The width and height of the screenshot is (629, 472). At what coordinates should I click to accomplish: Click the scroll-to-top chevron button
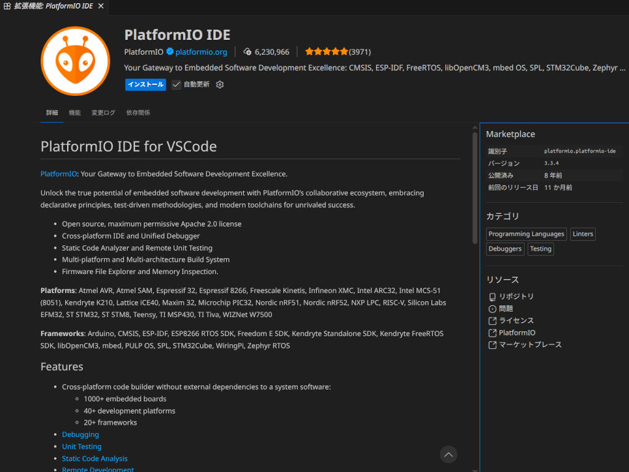tap(448, 455)
